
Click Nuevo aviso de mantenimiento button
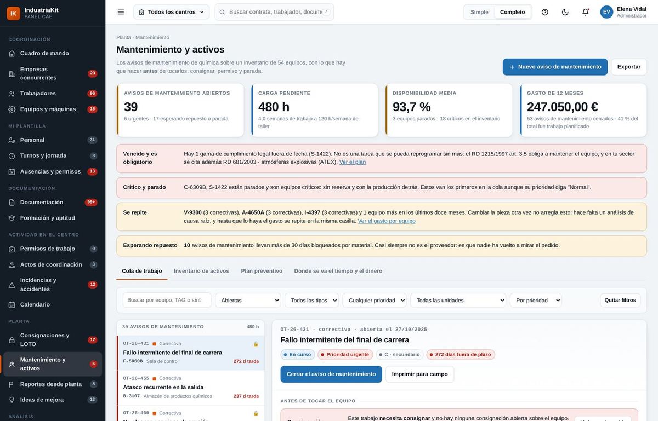[555, 67]
